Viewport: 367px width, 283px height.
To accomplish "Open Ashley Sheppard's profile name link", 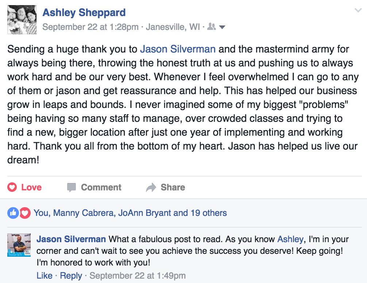I will coord(84,13).
